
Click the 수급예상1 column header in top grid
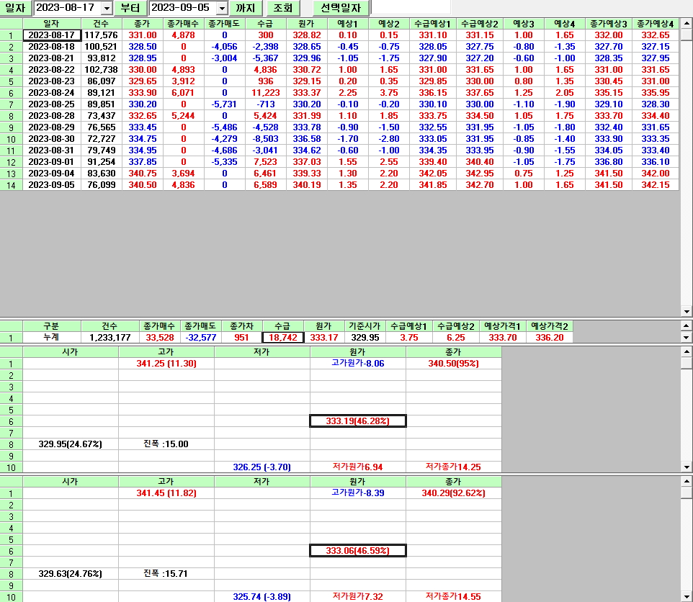(x=432, y=24)
